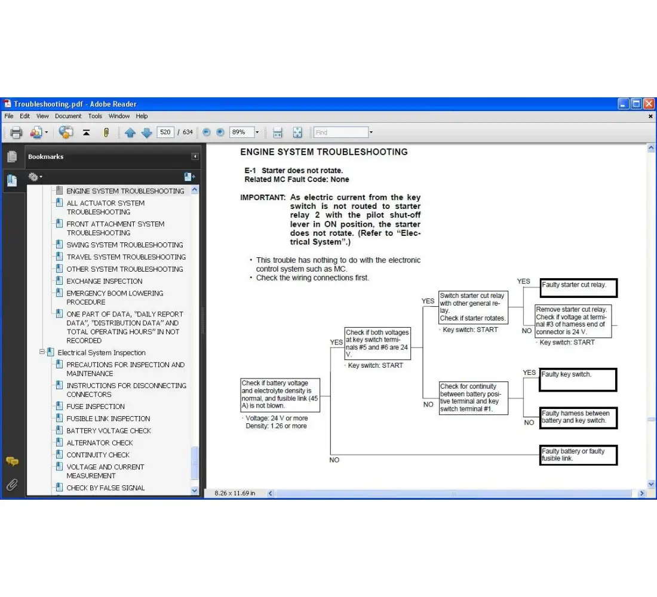The image size is (657, 597).
Task: Go to previous page with up arrow
Action: click(130, 133)
